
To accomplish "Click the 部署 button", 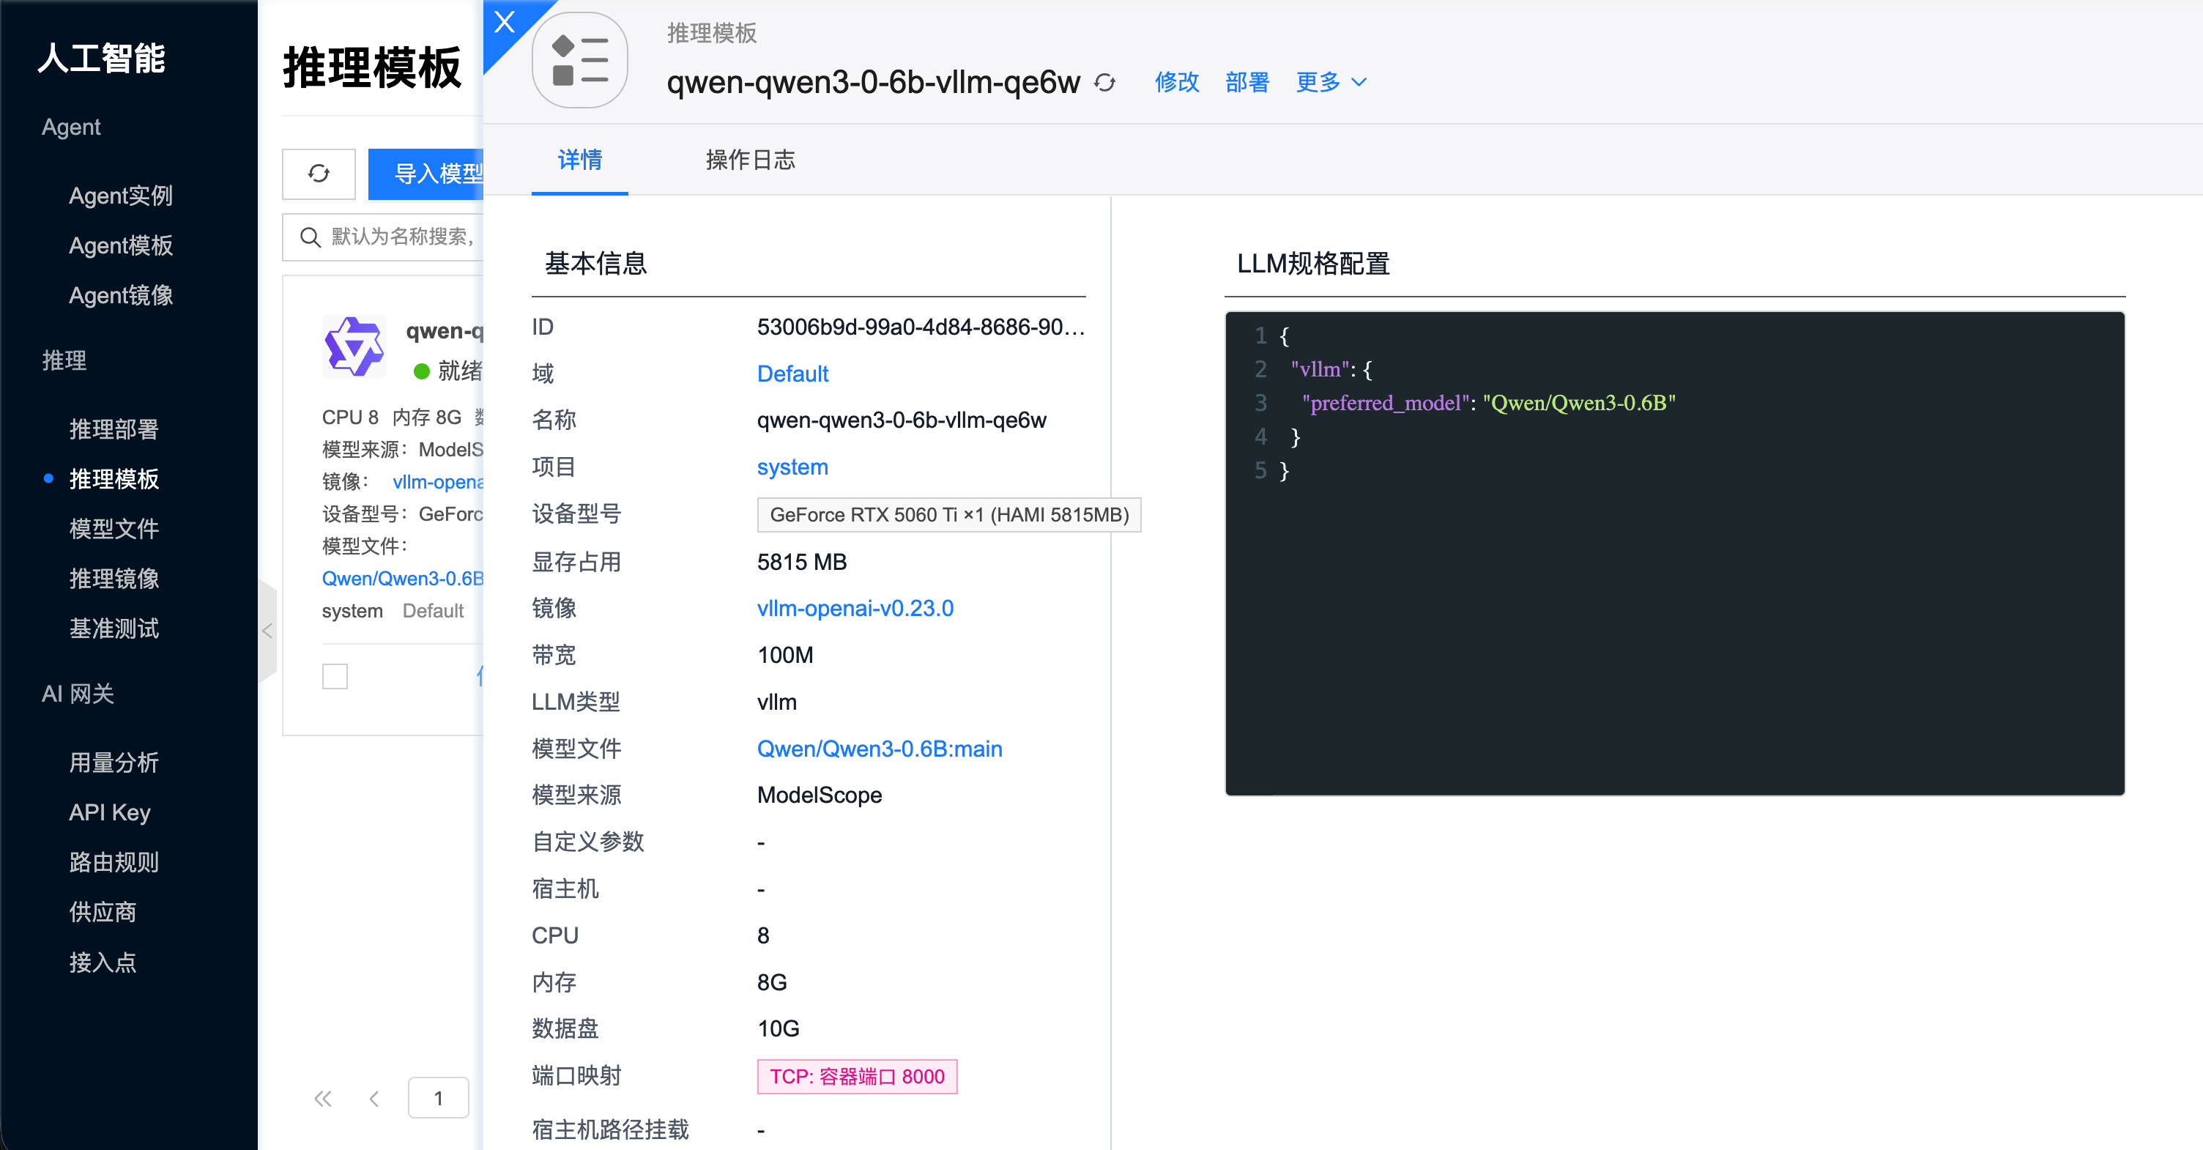I will (1247, 82).
